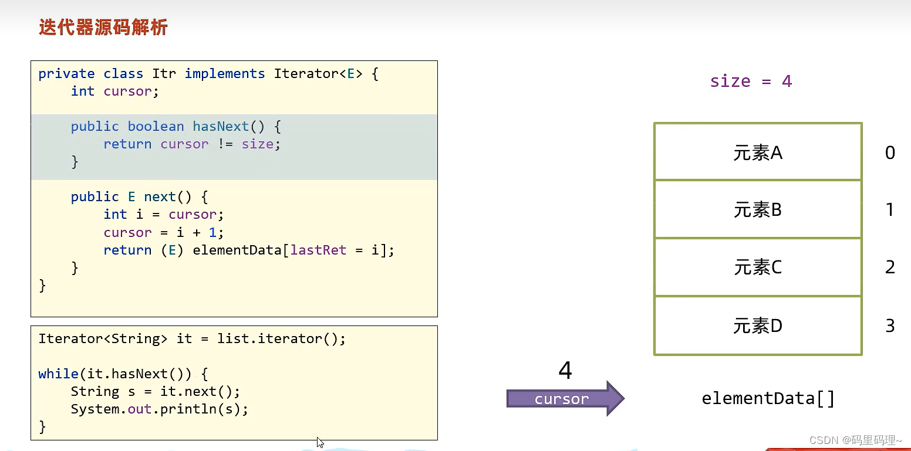Click index number 0 beside 元素A
The image size is (911, 451).
pos(890,152)
